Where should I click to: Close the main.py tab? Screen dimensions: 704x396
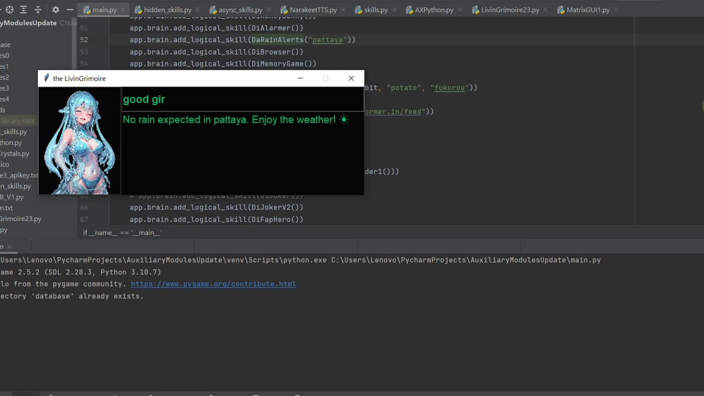coord(122,10)
